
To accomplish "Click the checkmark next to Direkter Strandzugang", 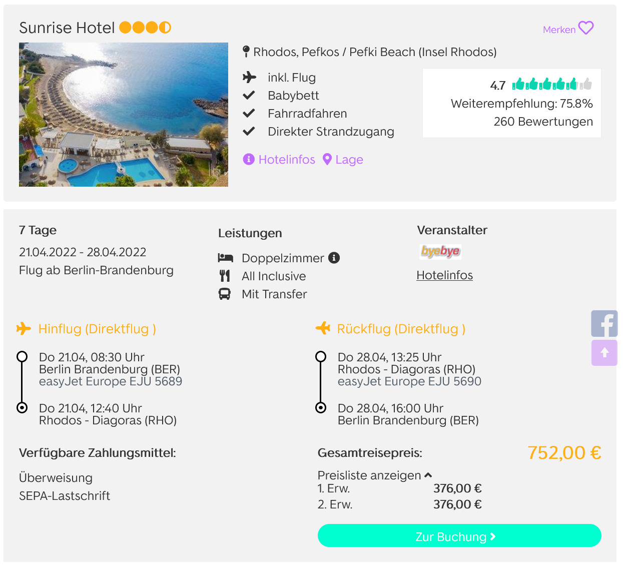I will [249, 131].
